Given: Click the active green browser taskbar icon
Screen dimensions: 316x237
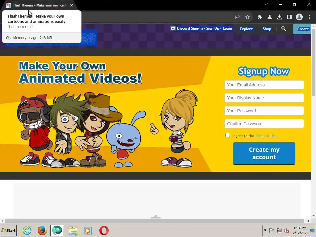Looking at the screenshot, I should click(x=57, y=230).
